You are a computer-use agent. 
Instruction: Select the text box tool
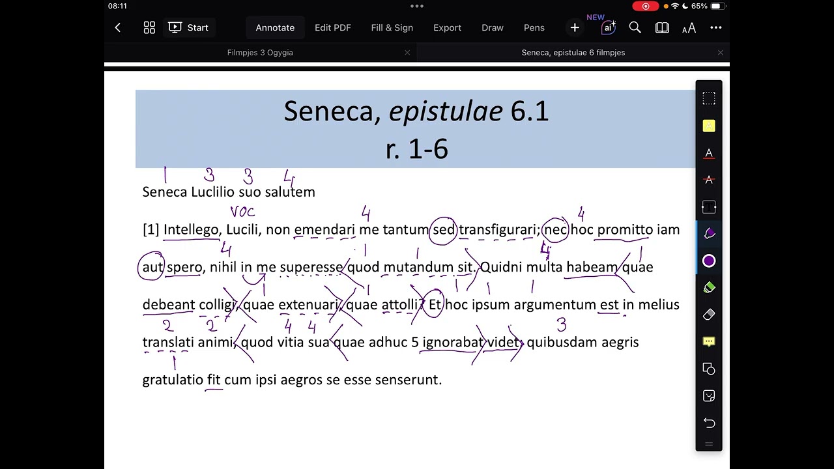pos(709,207)
